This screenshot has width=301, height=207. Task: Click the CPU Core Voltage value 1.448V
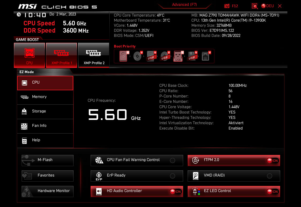point(234,107)
